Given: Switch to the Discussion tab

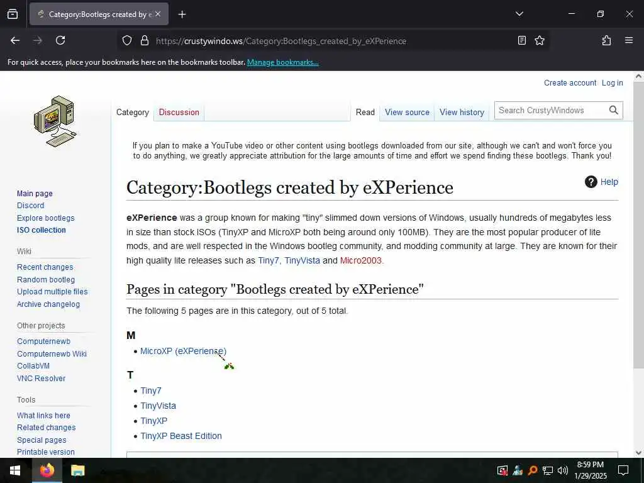Looking at the screenshot, I should 179,112.
